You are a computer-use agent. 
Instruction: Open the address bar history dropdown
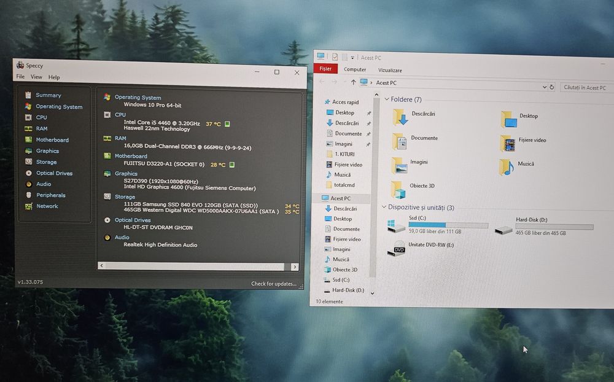(x=544, y=87)
